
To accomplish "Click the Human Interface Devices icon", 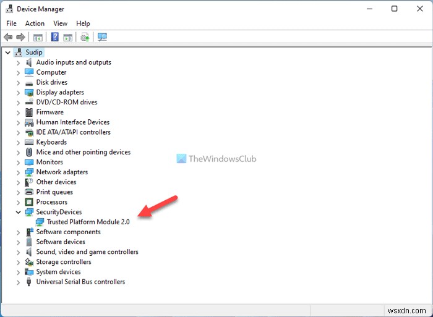I will point(29,122).
